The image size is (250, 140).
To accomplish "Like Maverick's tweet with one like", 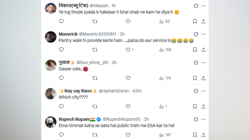I will tap(130, 50).
